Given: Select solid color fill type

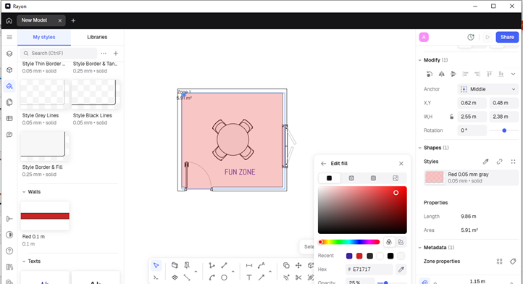Looking at the screenshot, I should [329, 178].
